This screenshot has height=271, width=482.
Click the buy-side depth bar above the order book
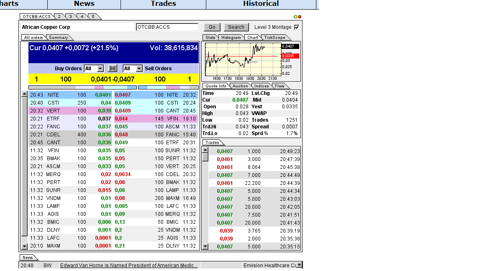pyautogui.click(x=82, y=87)
